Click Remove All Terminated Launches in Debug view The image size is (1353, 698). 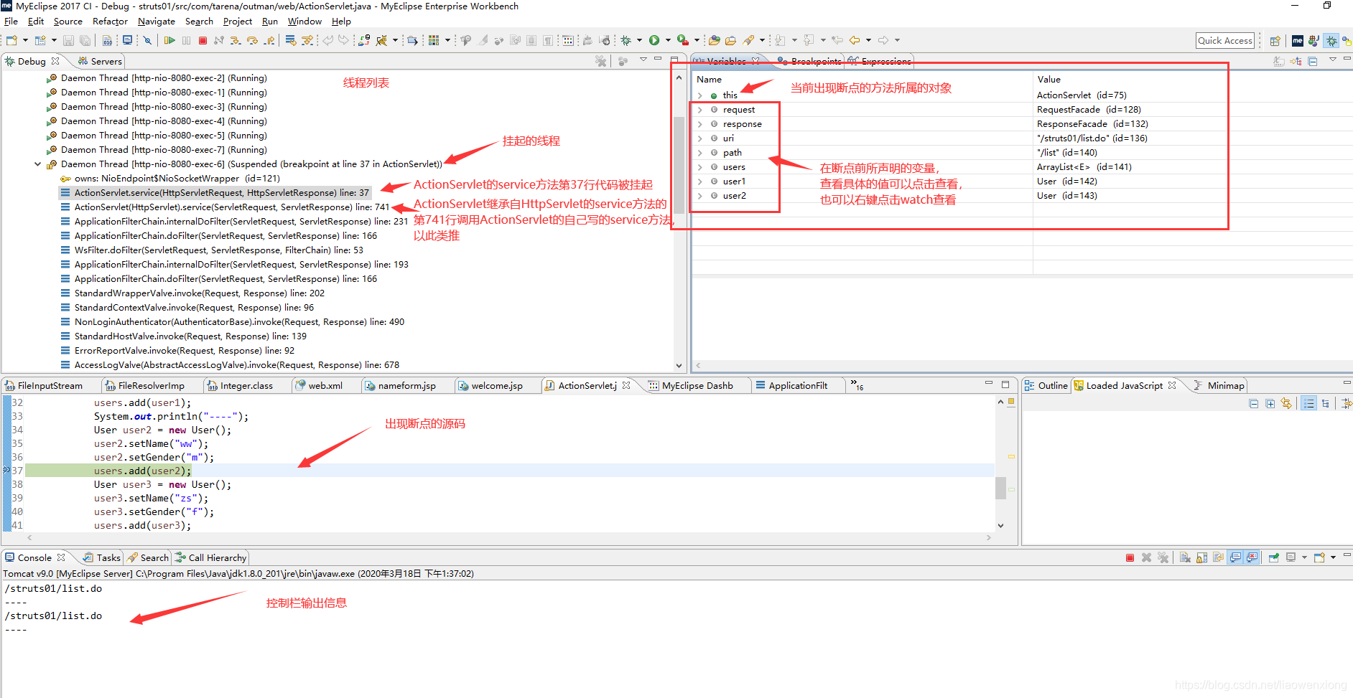click(x=601, y=61)
